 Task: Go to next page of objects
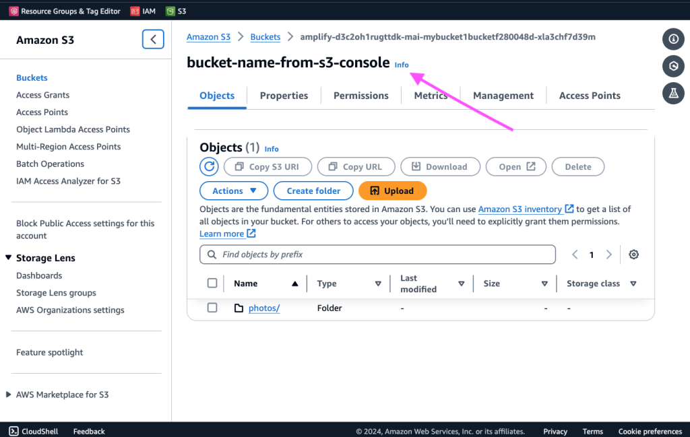tap(609, 255)
